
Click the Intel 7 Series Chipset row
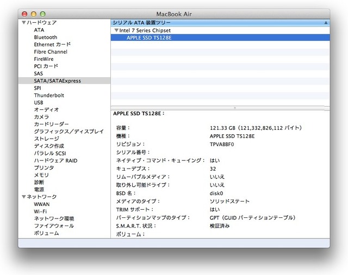220,30
